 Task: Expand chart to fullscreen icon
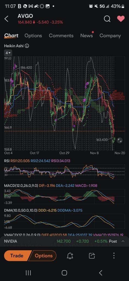click(x=120, y=140)
